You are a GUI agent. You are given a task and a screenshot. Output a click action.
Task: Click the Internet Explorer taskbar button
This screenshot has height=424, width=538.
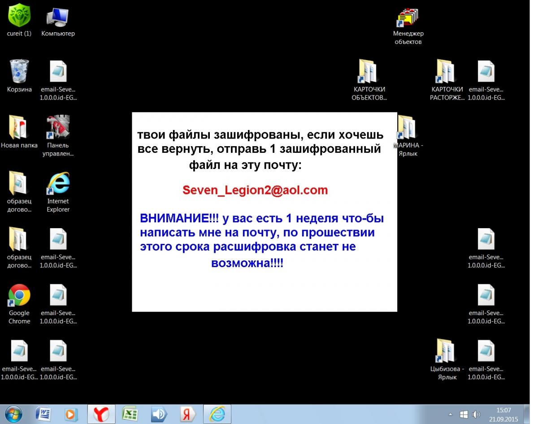(x=217, y=414)
